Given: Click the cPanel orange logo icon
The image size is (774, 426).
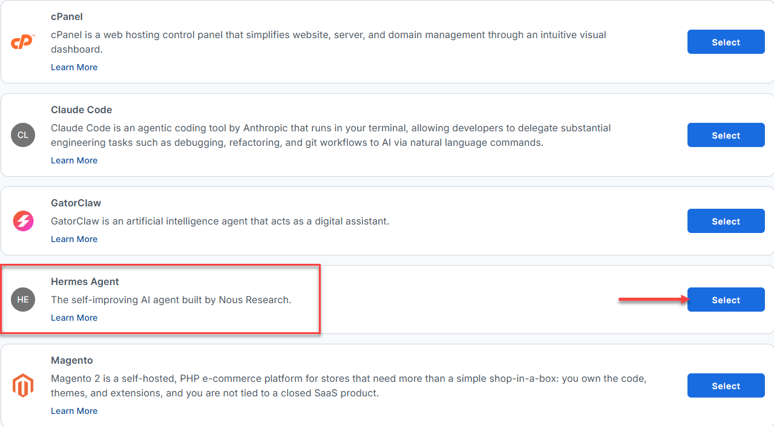Looking at the screenshot, I should pyautogui.click(x=23, y=42).
